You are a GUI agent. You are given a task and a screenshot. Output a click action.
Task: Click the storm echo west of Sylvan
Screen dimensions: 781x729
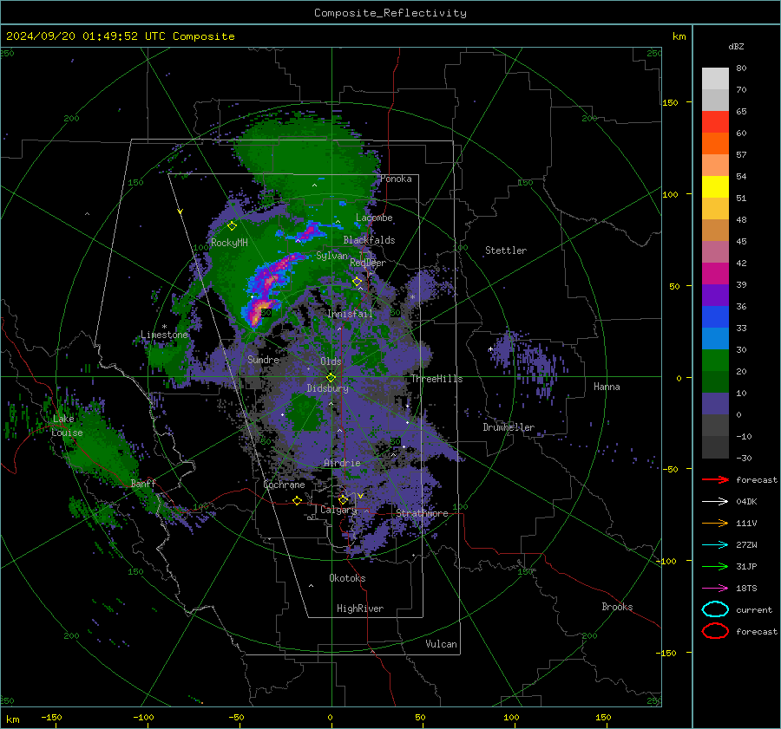point(275,272)
